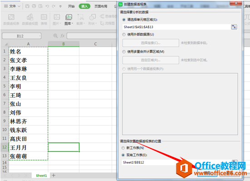Click the Sheet1!$B$12 location field
The height and width of the screenshot is (181, 250).
(x=176, y=162)
